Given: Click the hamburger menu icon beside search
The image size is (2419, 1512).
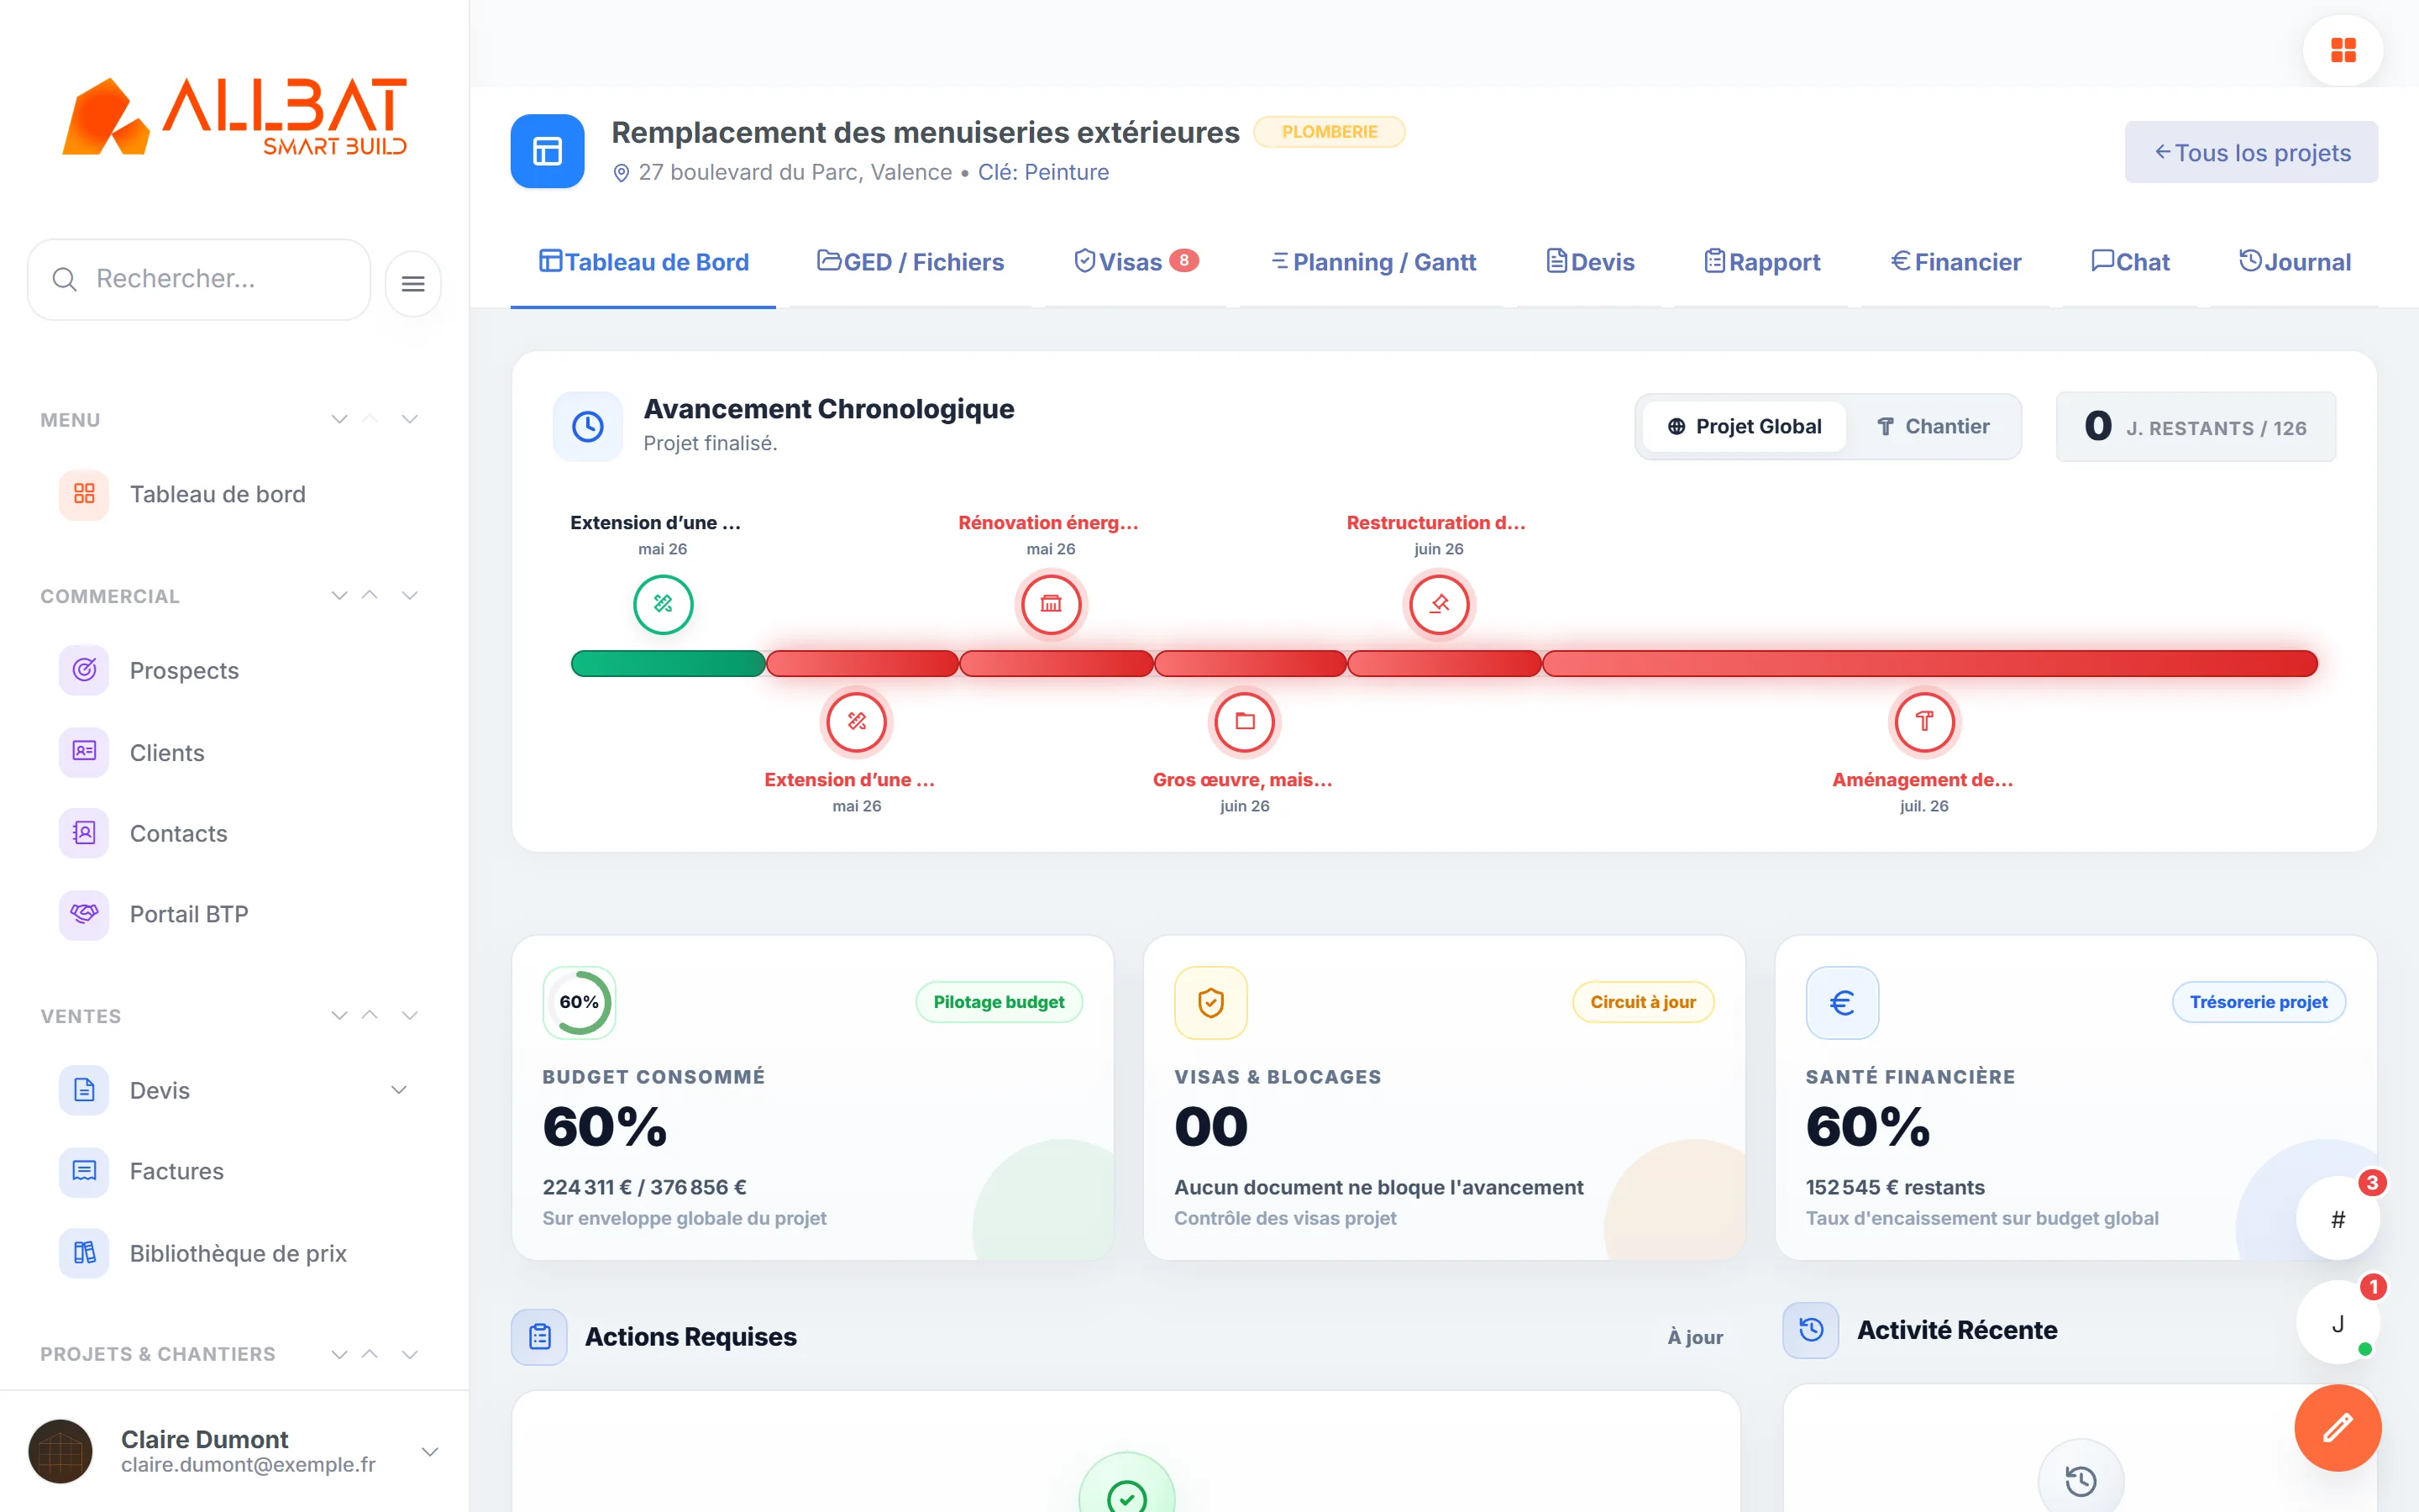Looking at the screenshot, I should (x=413, y=284).
